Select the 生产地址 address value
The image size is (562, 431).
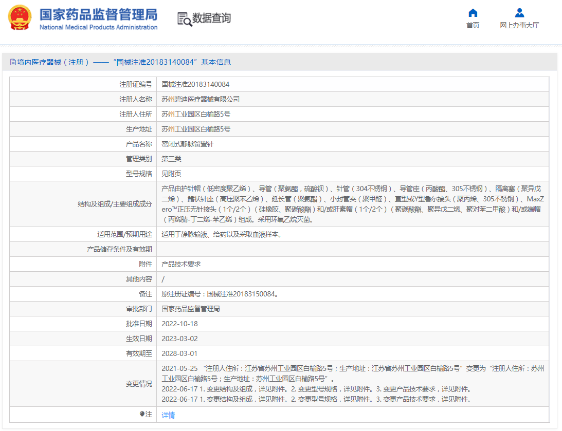pos(196,129)
